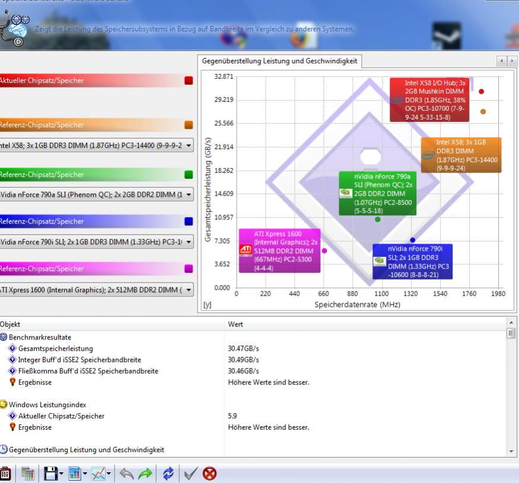Click the value 30.47GB/s
The width and height of the screenshot is (519, 483).
tap(243, 348)
